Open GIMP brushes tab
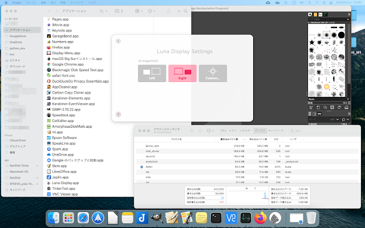This screenshot has width=365, height=228. 310,14
